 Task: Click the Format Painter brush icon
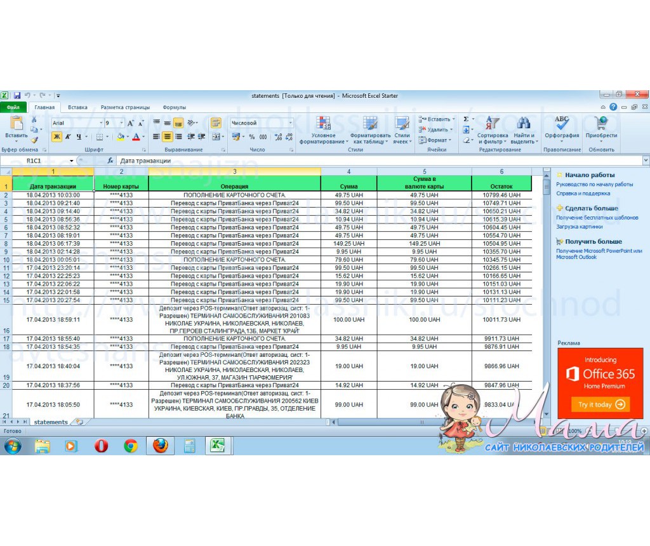[x=34, y=140]
